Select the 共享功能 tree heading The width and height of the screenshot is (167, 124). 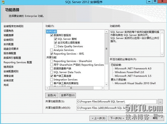coord(52,57)
